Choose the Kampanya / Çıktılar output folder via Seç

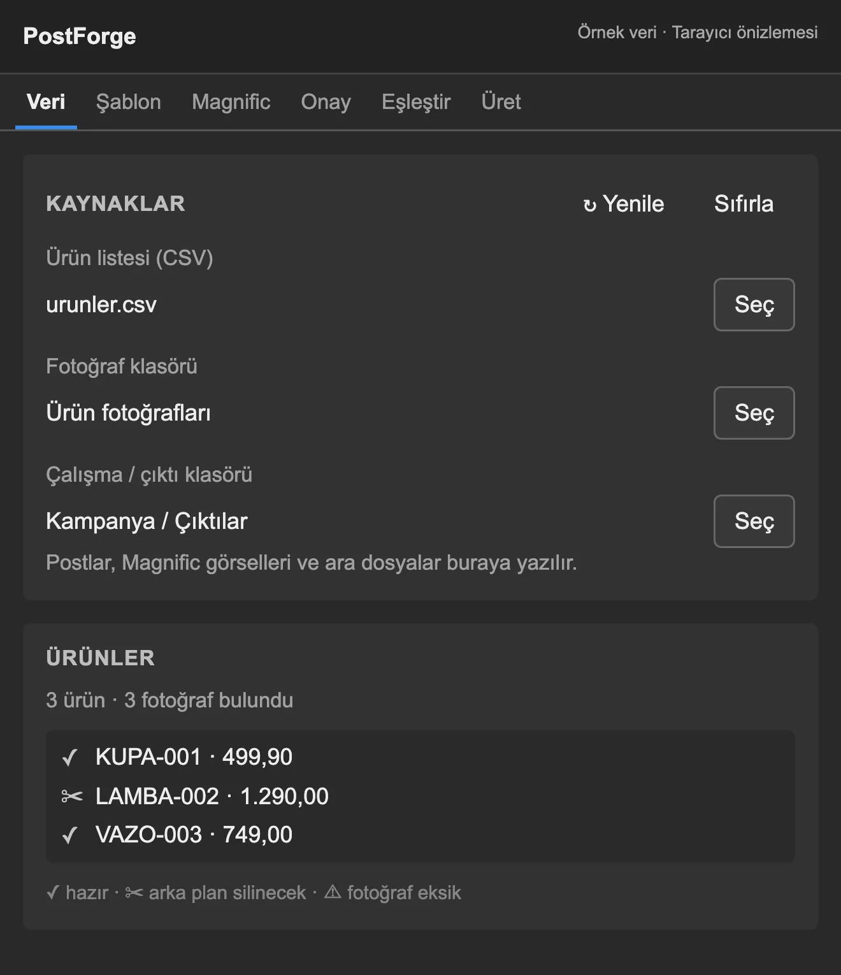coord(754,521)
